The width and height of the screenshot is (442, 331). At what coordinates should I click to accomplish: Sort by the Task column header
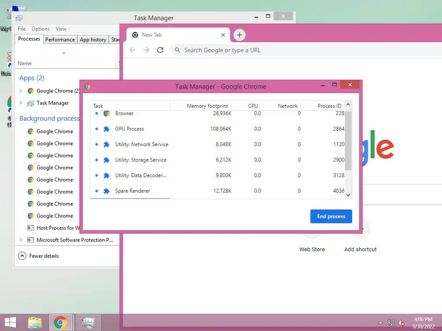(130, 106)
